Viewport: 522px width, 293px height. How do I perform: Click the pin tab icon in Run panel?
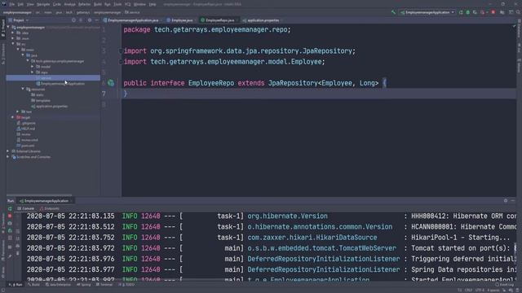coord(10,256)
